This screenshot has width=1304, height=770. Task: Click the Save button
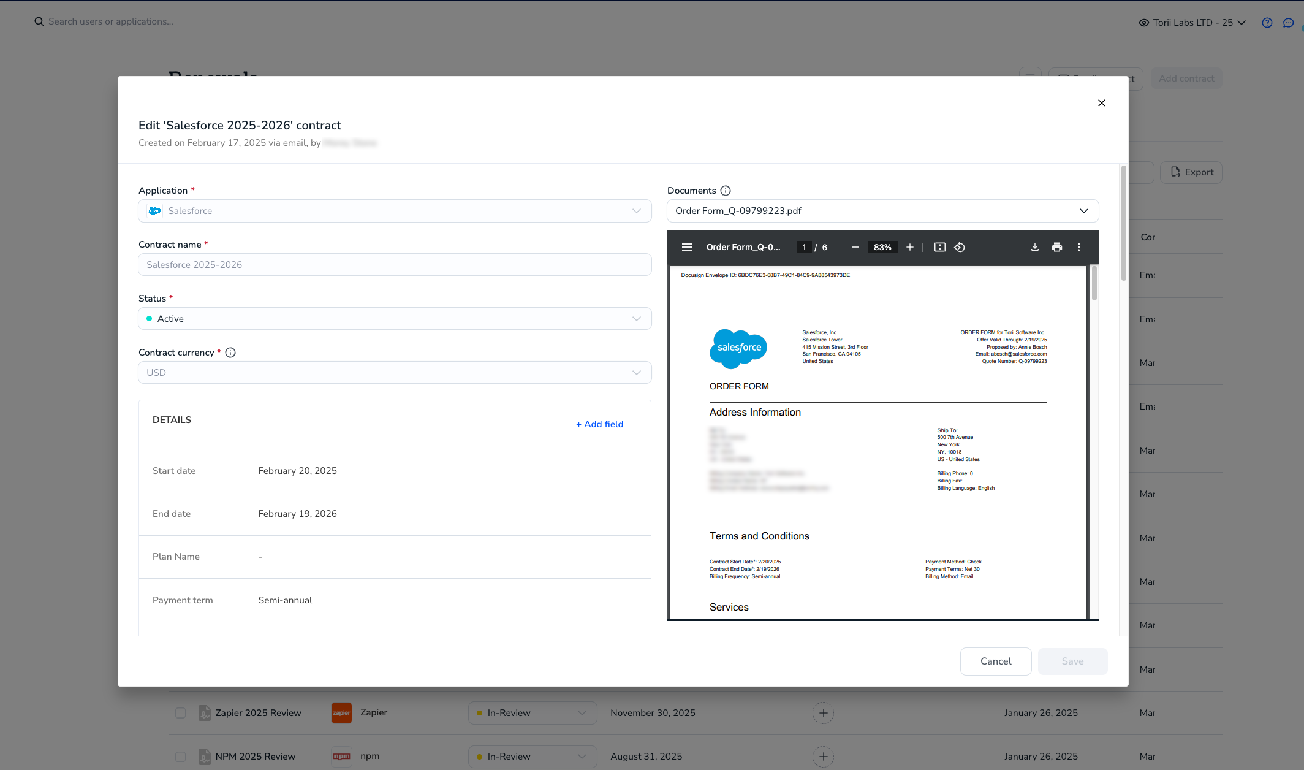[x=1072, y=661]
